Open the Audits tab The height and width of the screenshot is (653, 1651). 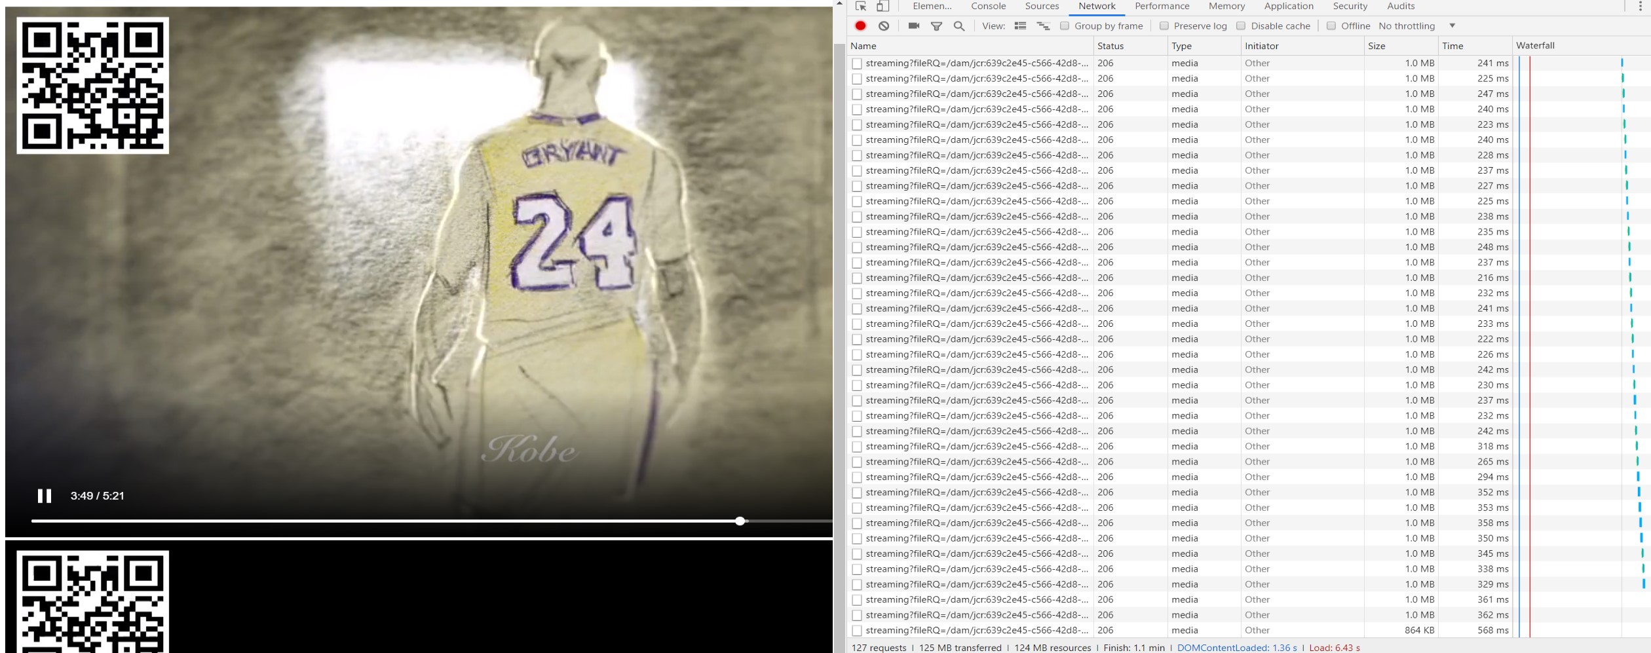coord(1401,6)
